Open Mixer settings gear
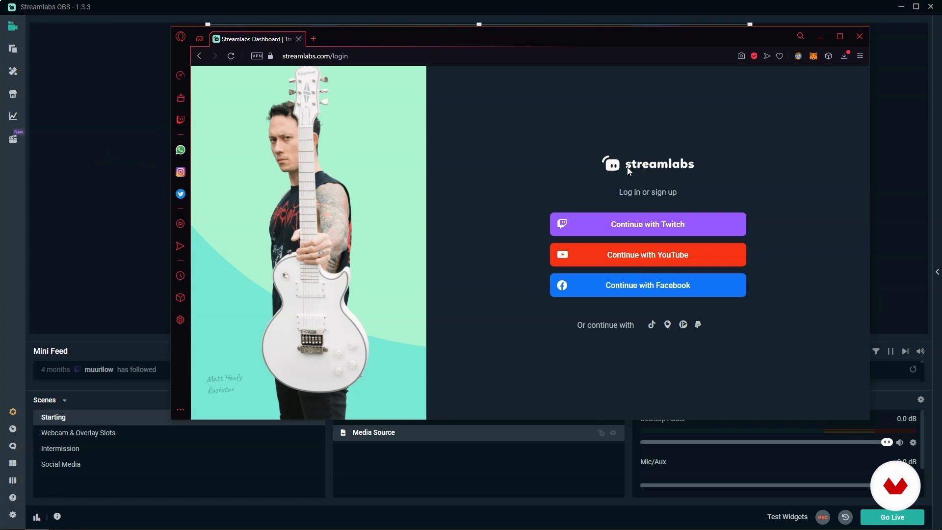Screen dimensions: 942x530 tap(921, 399)
